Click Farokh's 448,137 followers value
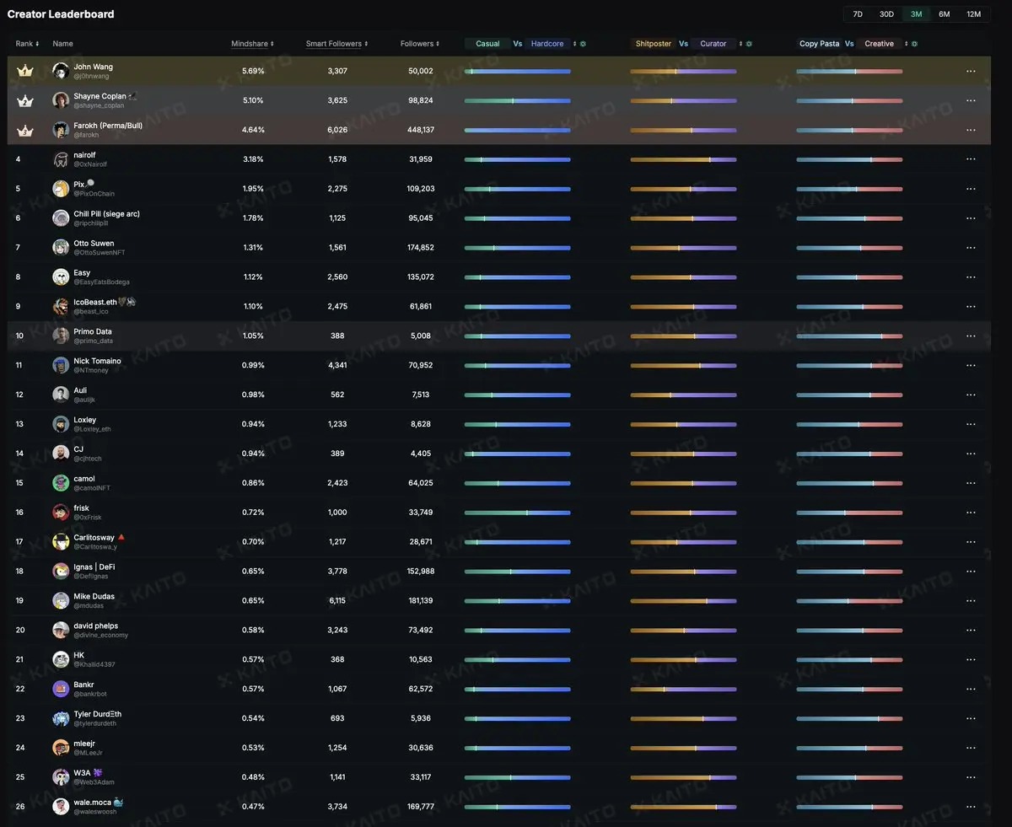 (420, 131)
